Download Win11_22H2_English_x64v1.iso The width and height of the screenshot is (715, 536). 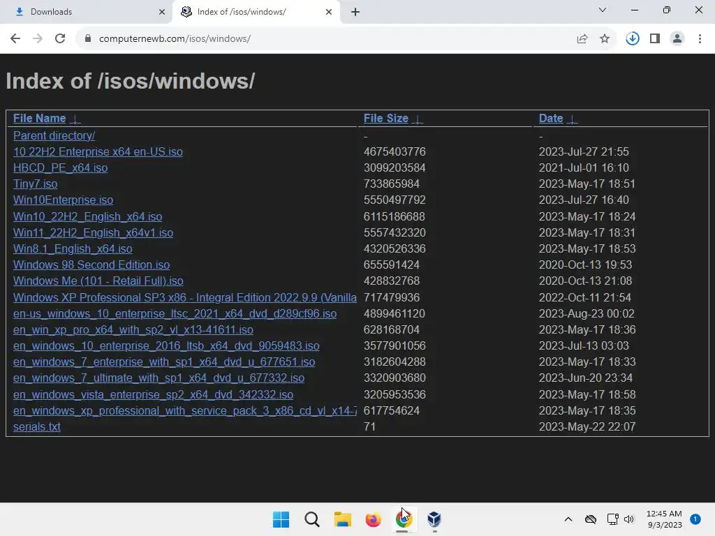pyautogui.click(x=93, y=233)
